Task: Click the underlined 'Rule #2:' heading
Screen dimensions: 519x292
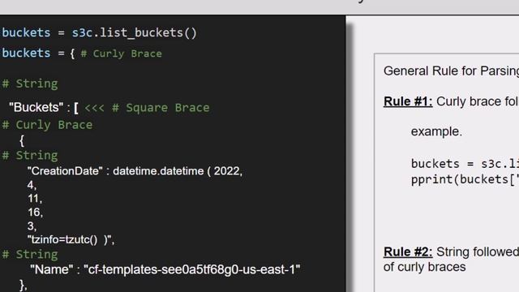Action: click(408, 252)
